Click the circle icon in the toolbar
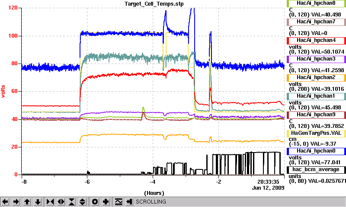Viewport: 346px width, 207px height. point(95,202)
